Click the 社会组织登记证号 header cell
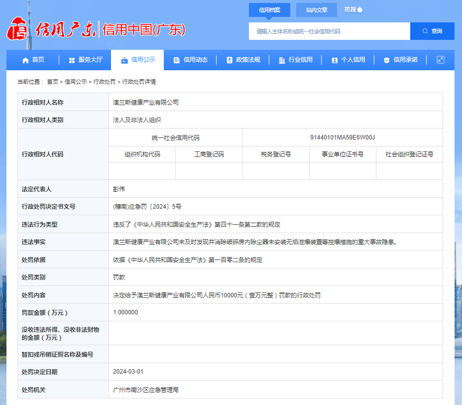This screenshot has width=462, height=405. pos(409,154)
